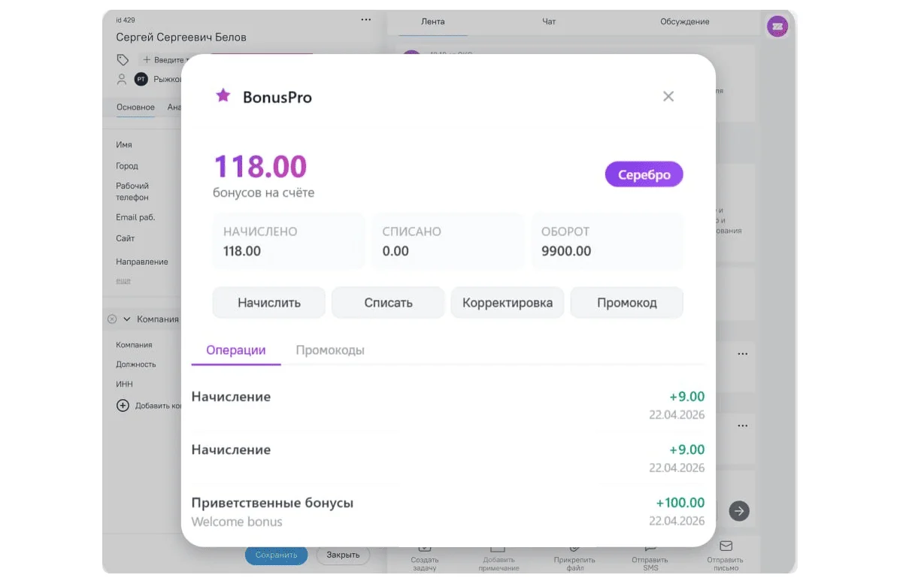
Task: Click Добавить примечание action
Action: point(498,558)
